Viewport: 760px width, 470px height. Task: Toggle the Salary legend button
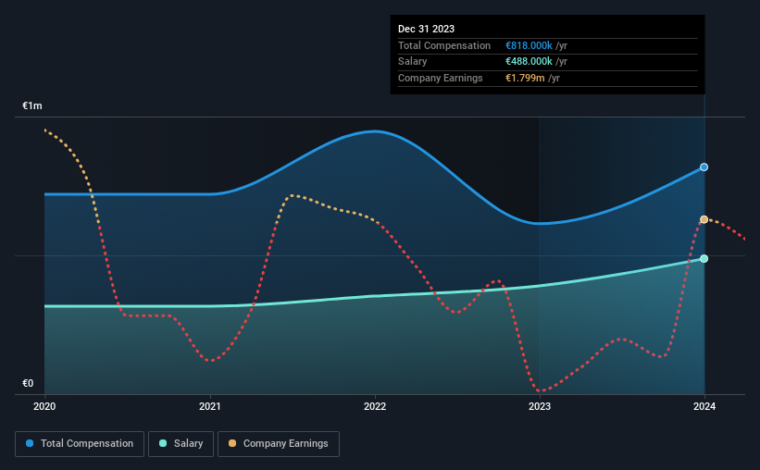pyautogui.click(x=181, y=444)
